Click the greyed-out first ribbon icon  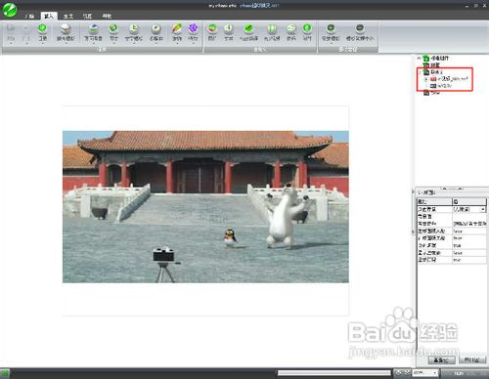click(11, 28)
